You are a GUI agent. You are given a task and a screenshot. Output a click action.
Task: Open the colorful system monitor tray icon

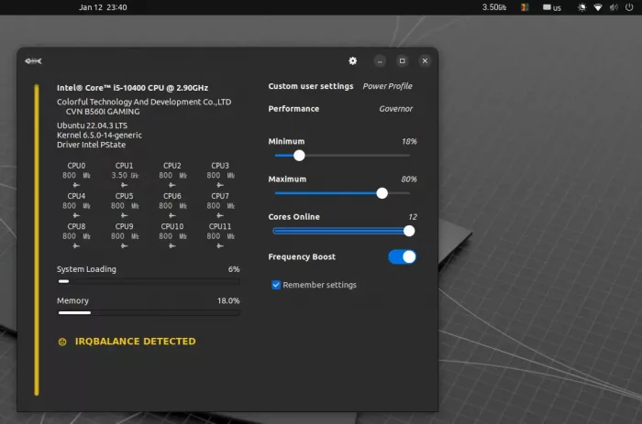(525, 7)
